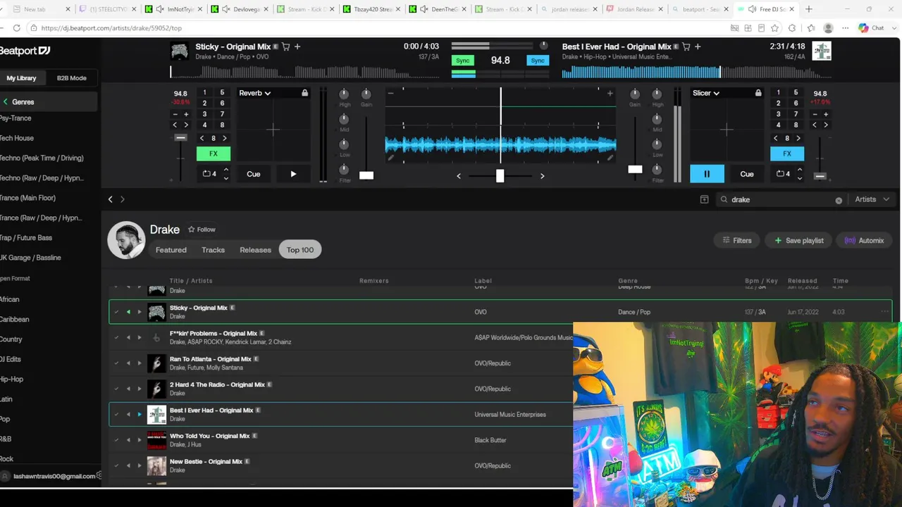This screenshot has height=507, width=902.
Task: Collapse Genres list with back chevron
Action: point(6,102)
